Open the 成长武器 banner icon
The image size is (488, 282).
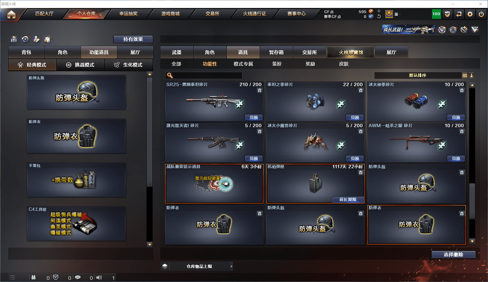point(408,30)
